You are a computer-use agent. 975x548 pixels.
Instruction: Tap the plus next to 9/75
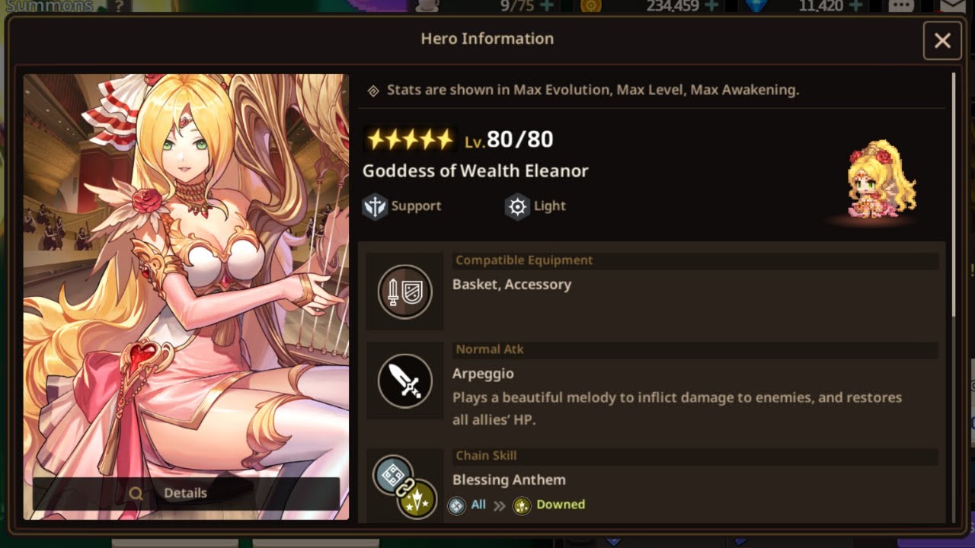[546, 6]
